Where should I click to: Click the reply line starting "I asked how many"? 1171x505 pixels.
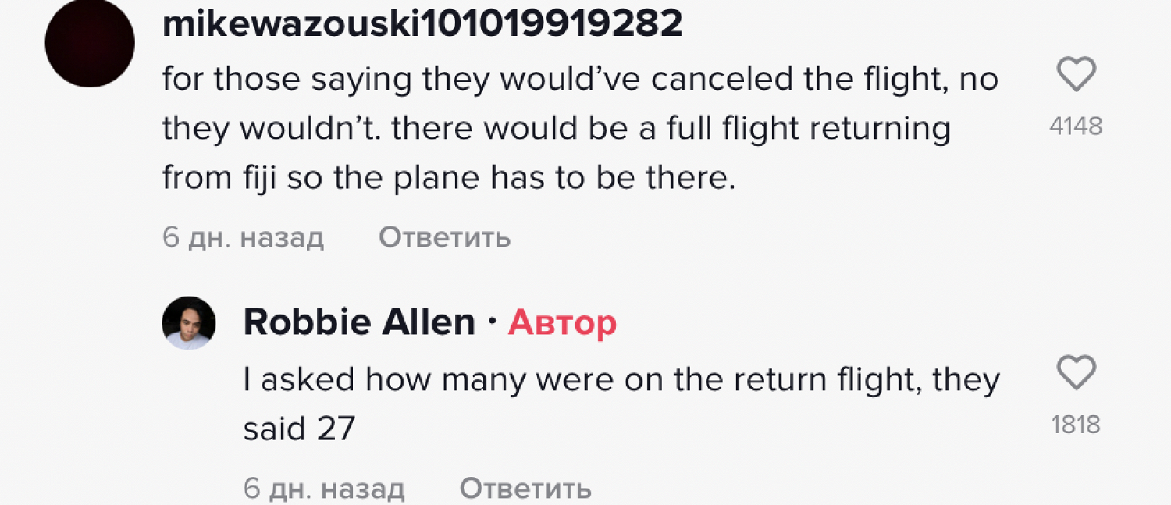[x=621, y=380]
